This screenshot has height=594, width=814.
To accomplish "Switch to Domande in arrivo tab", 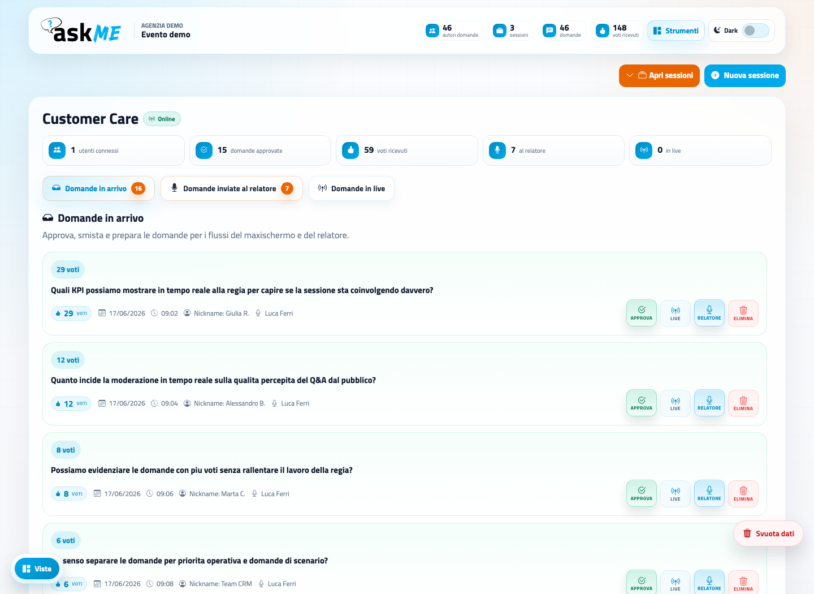I will tap(98, 188).
